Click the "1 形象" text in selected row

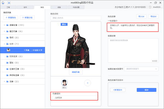click(27, 50)
